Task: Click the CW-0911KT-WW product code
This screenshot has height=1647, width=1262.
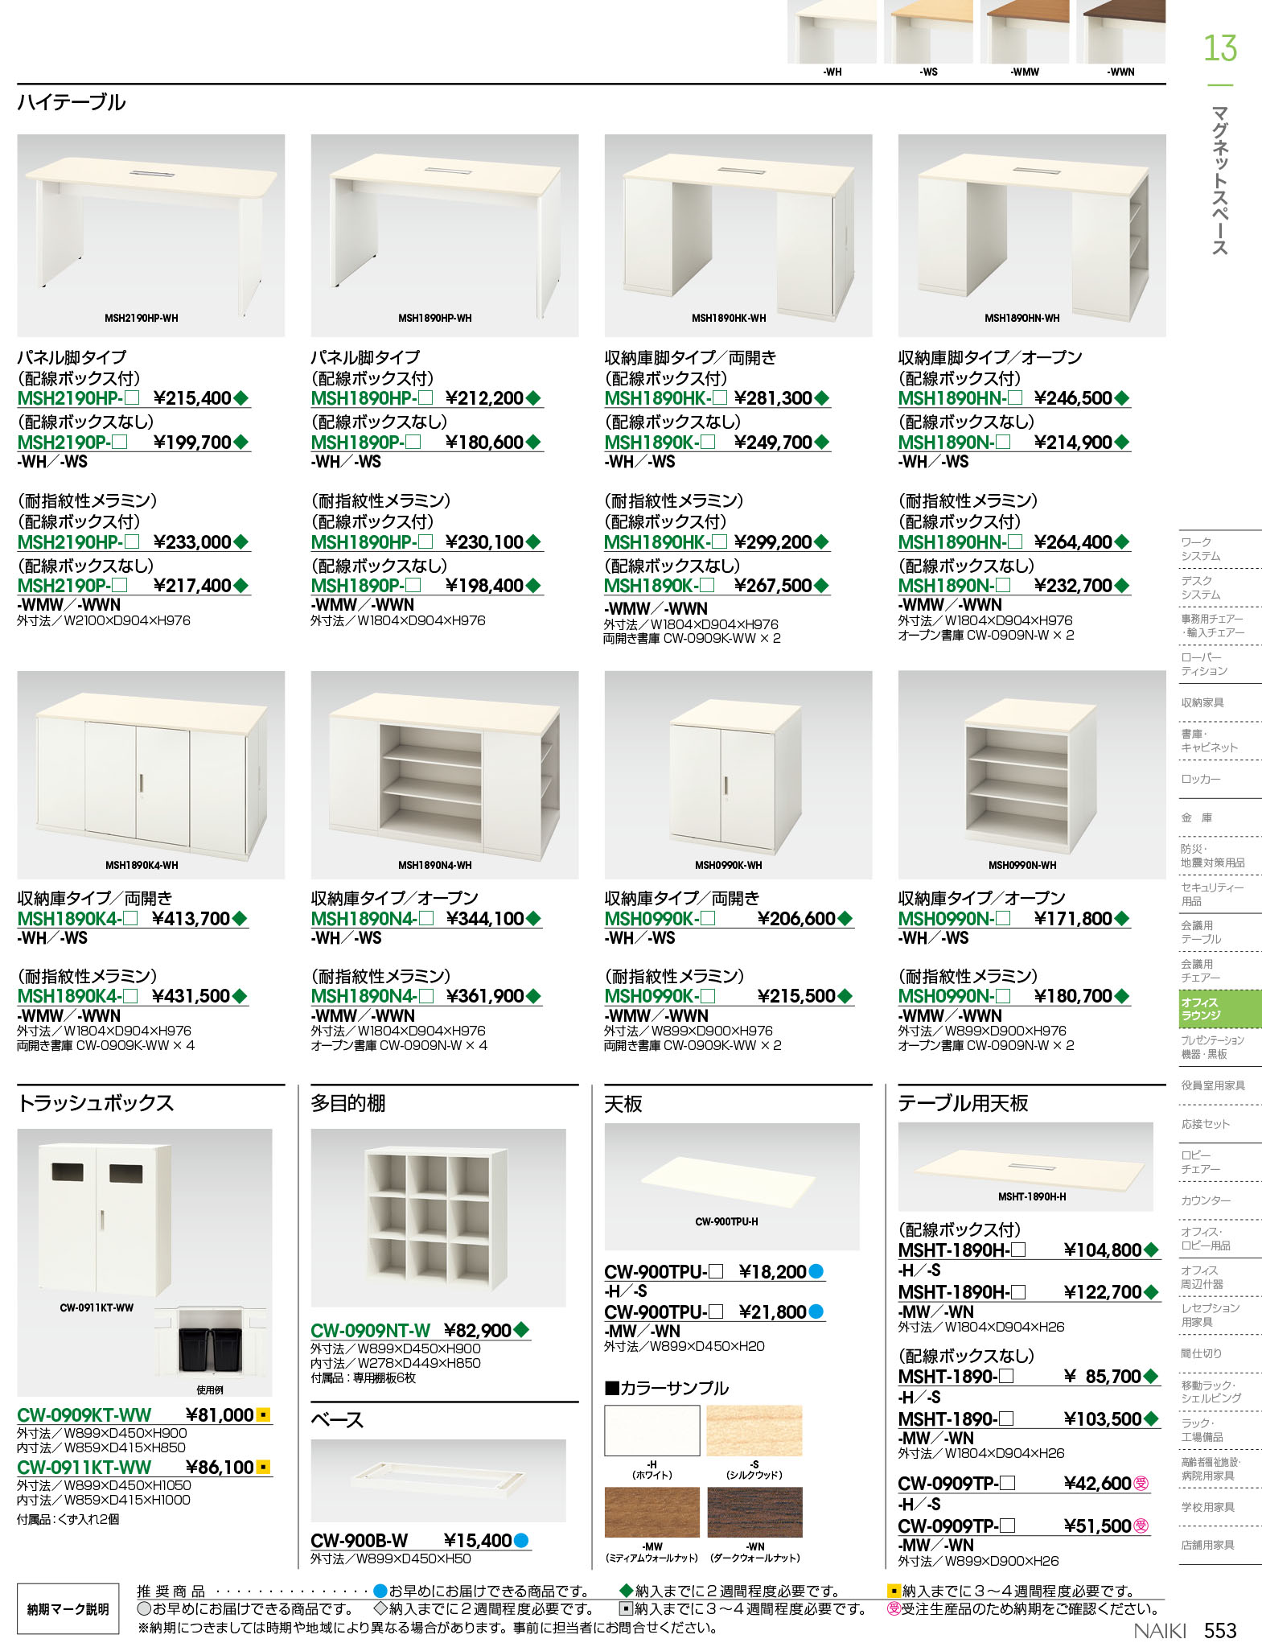Action: 84,1468
